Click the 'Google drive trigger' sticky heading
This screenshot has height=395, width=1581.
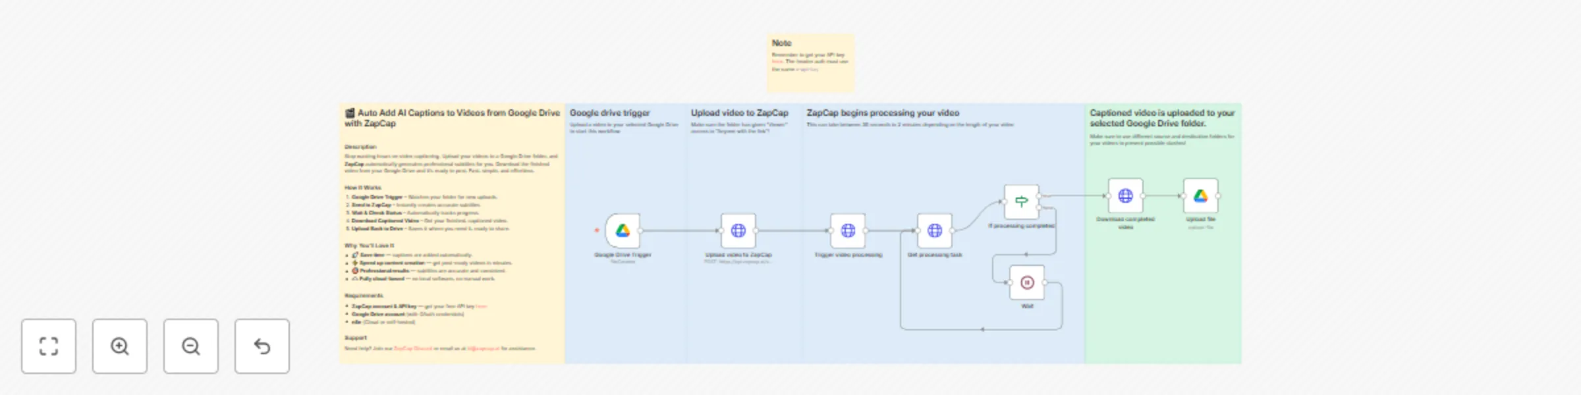click(x=610, y=113)
